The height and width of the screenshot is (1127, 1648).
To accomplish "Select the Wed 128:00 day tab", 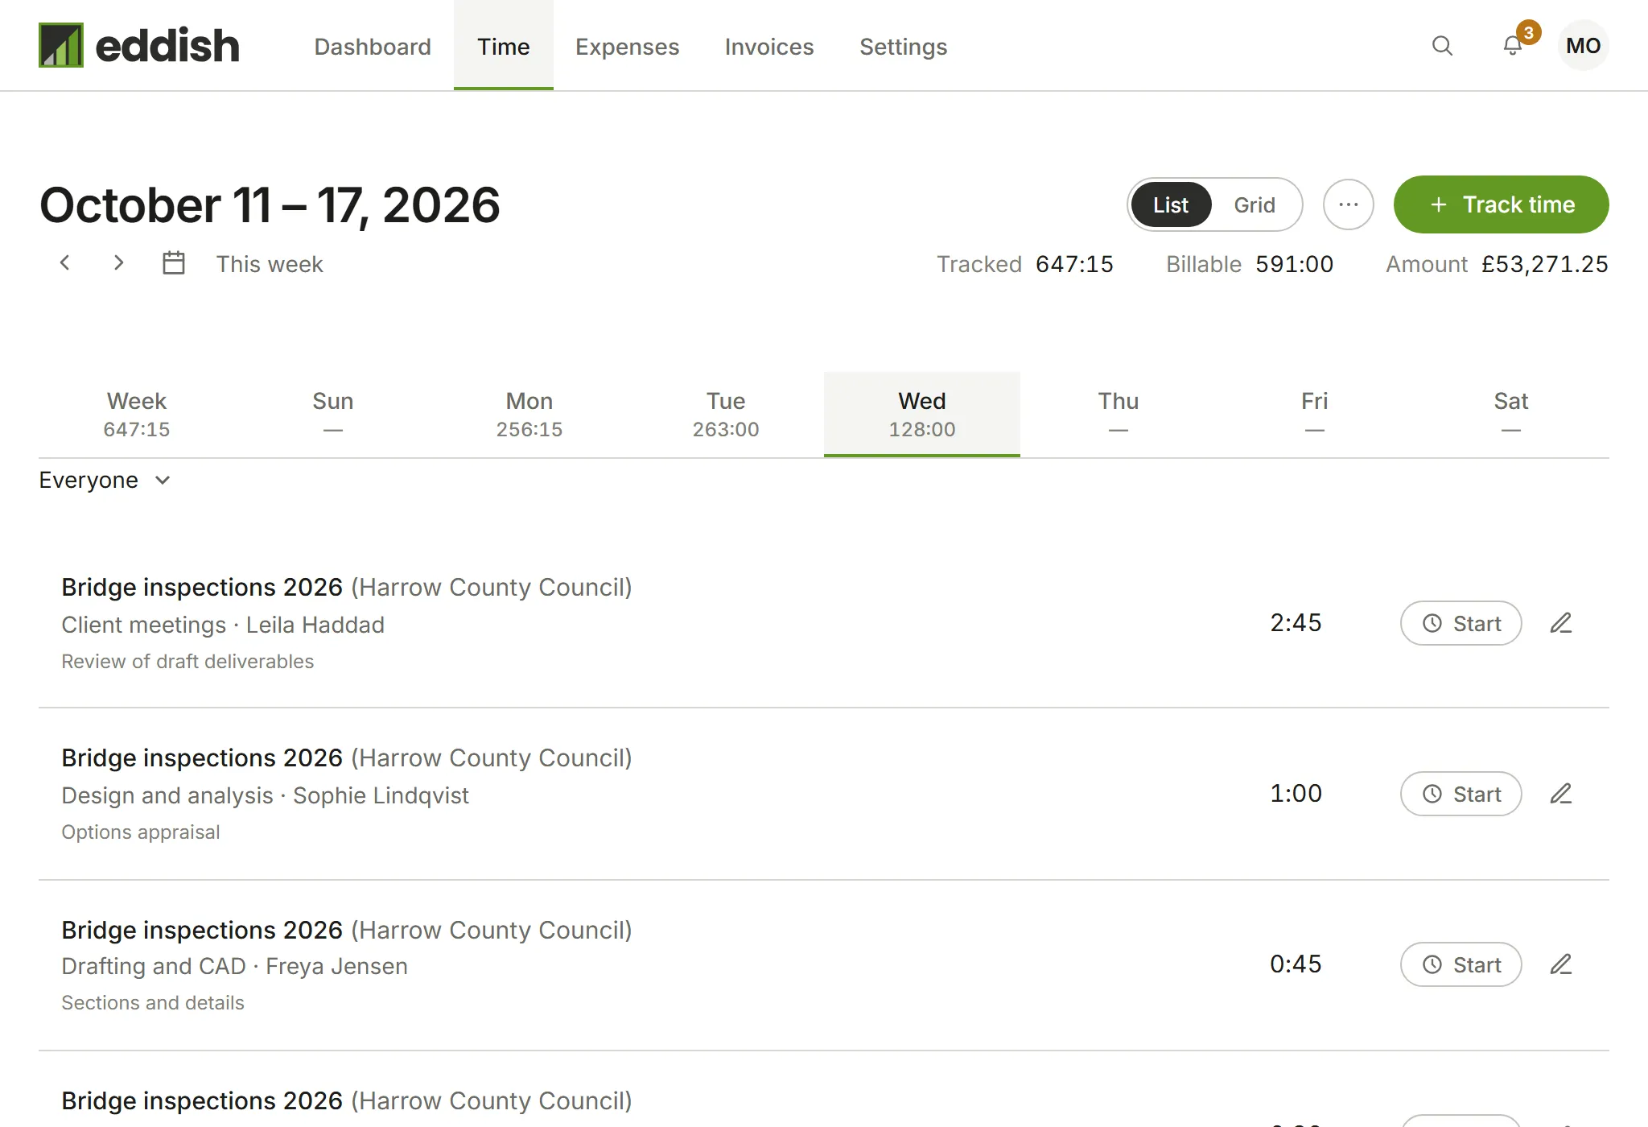I will pyautogui.click(x=922, y=415).
